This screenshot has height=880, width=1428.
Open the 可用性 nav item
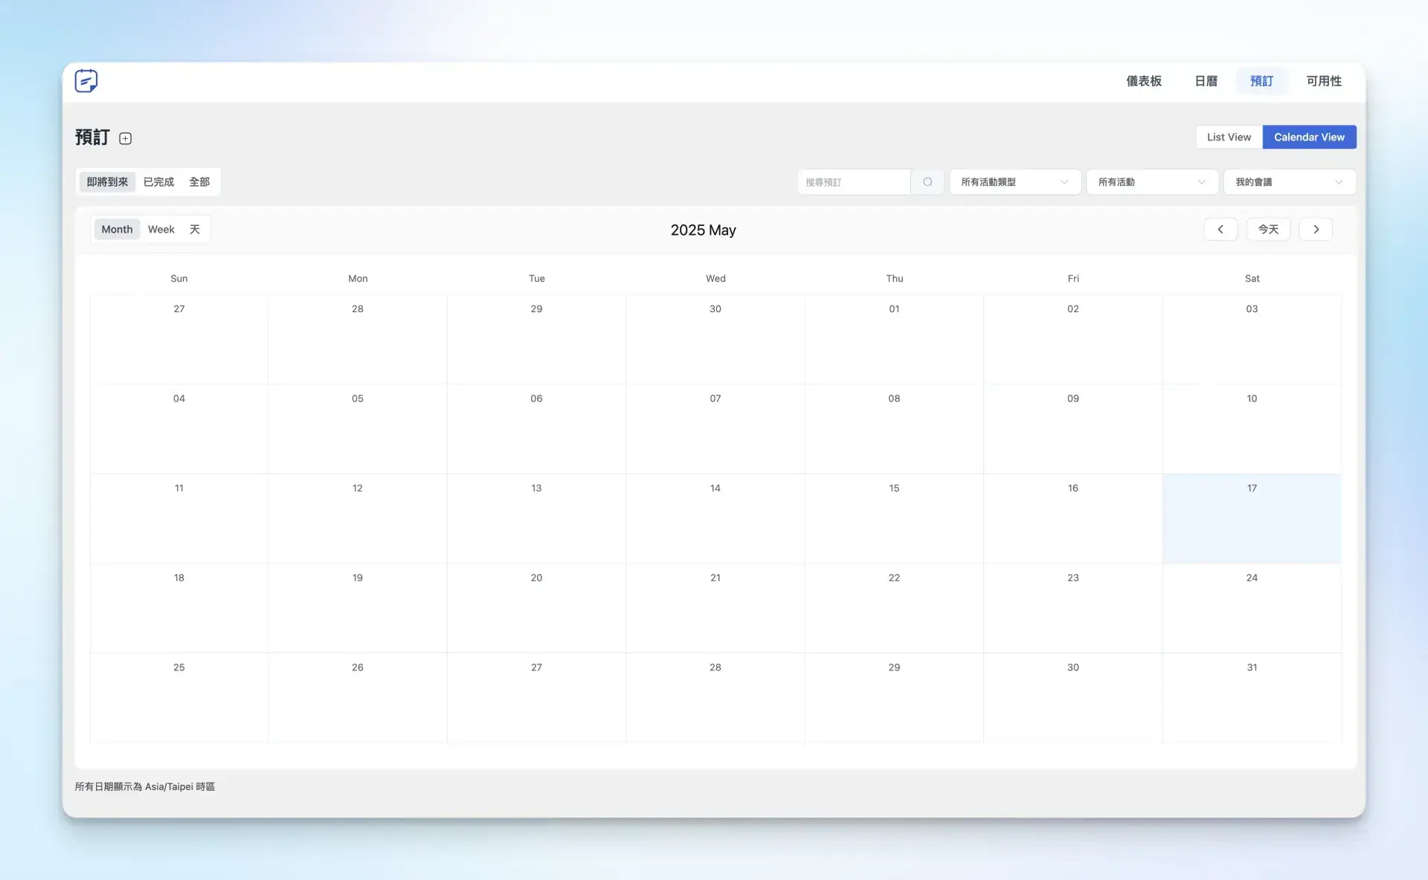(1324, 81)
